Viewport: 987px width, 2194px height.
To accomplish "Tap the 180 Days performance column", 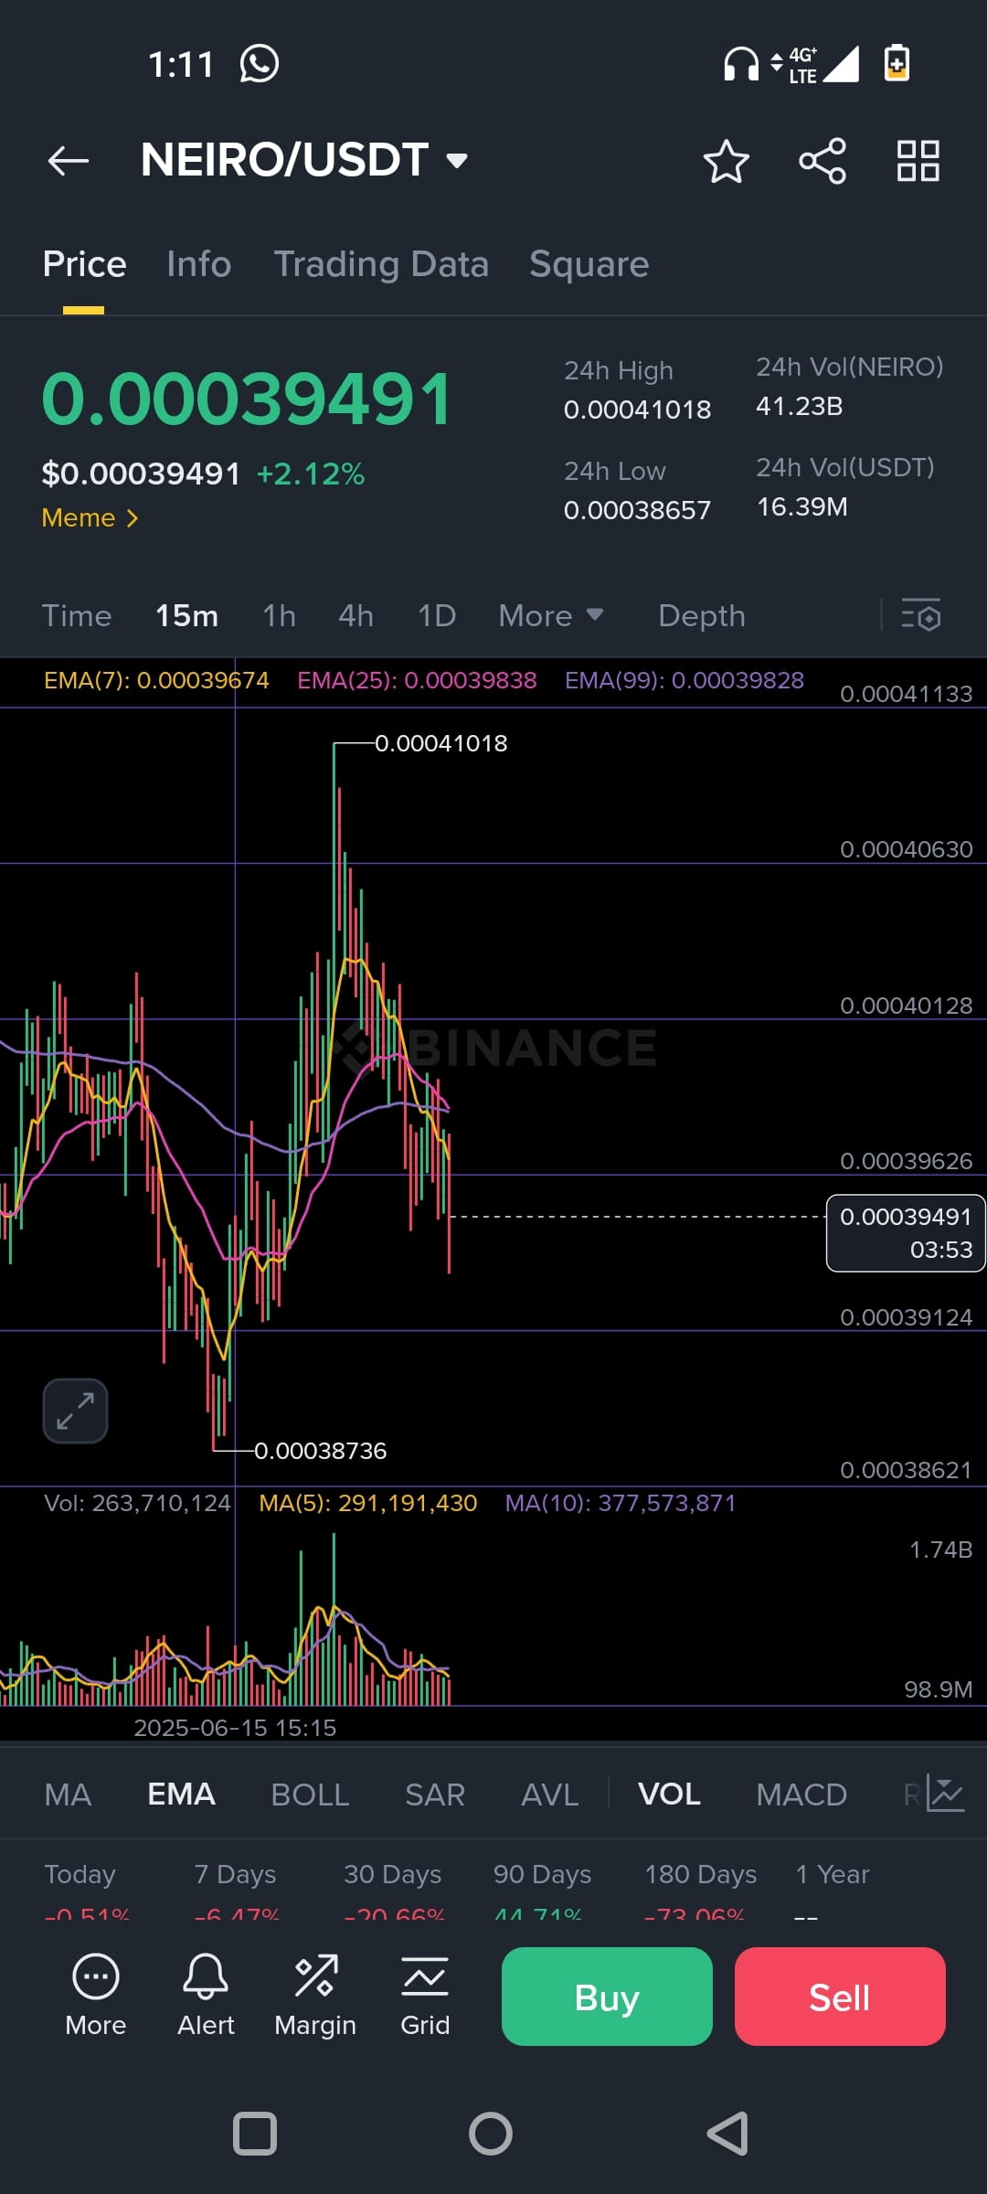I will (x=701, y=1890).
